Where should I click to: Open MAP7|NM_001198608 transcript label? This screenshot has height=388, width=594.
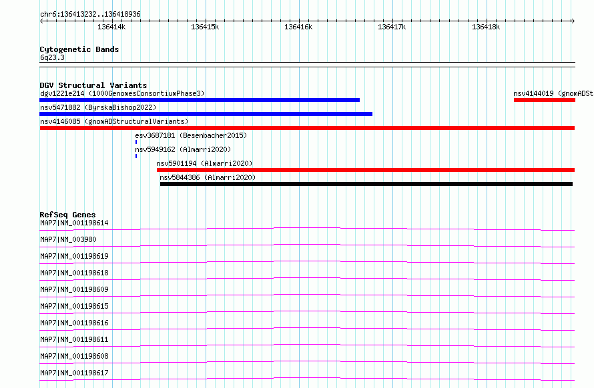[x=74, y=356]
